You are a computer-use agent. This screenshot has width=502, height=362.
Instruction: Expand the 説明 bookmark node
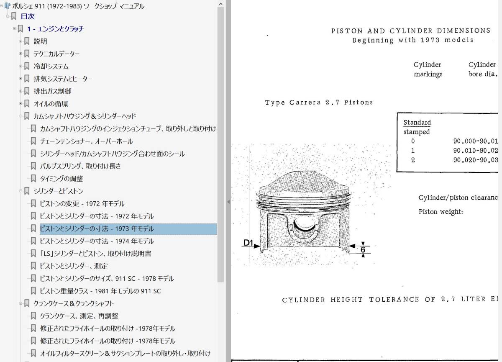[x=21, y=41]
